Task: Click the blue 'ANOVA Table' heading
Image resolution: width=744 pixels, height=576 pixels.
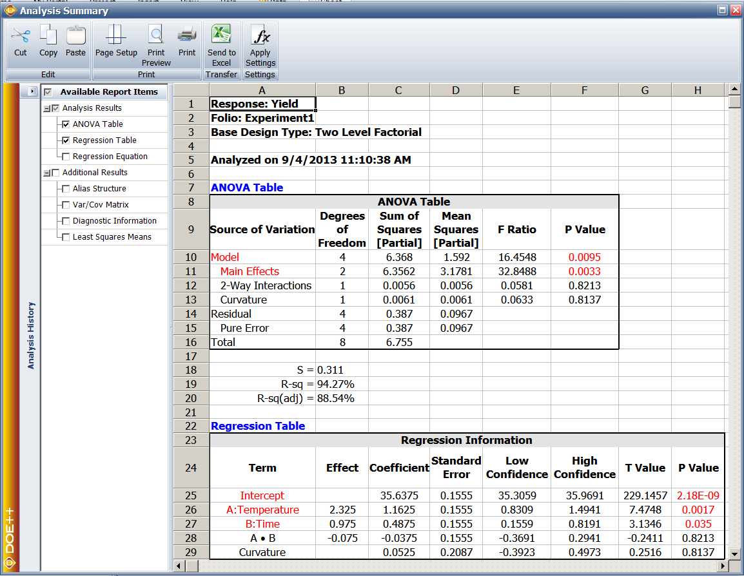Action: [247, 187]
